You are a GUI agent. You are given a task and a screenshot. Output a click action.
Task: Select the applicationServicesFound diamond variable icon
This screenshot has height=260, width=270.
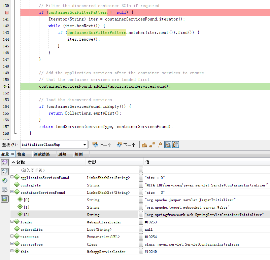pyautogui.click(x=17, y=177)
